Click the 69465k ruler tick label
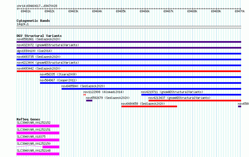The height and width of the screenshot is (157, 249). tap(121, 11)
